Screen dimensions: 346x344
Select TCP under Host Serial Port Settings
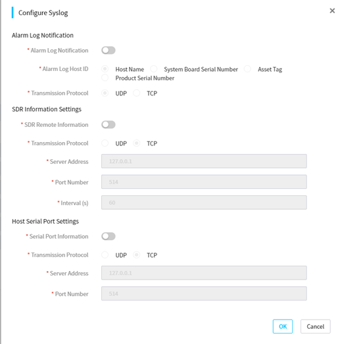click(x=136, y=255)
